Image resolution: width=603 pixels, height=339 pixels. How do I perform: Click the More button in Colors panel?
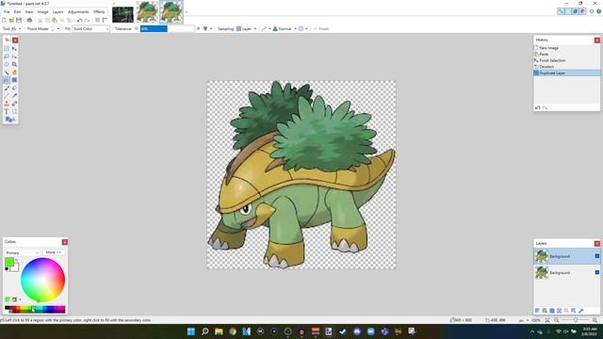(x=54, y=252)
